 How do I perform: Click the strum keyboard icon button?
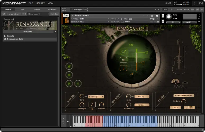189,107
